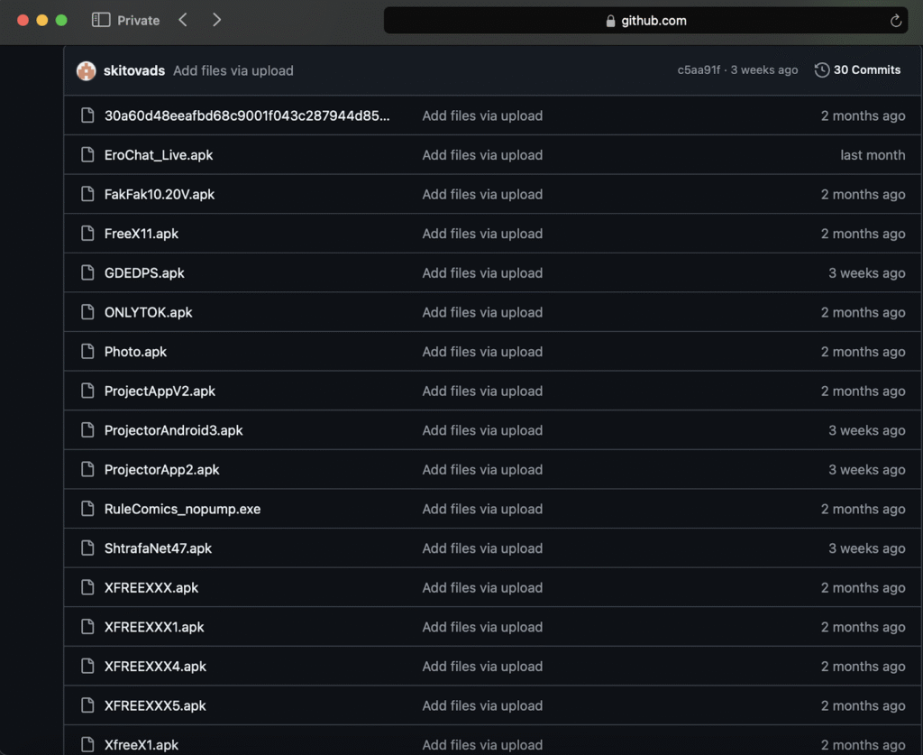923x755 pixels.
Task: Open the skitovads user profile link
Action: point(134,70)
